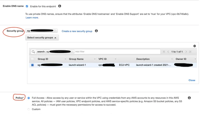Go to first page of security groups
The height and width of the screenshot is (114, 203).
pyautogui.click(x=164, y=52)
